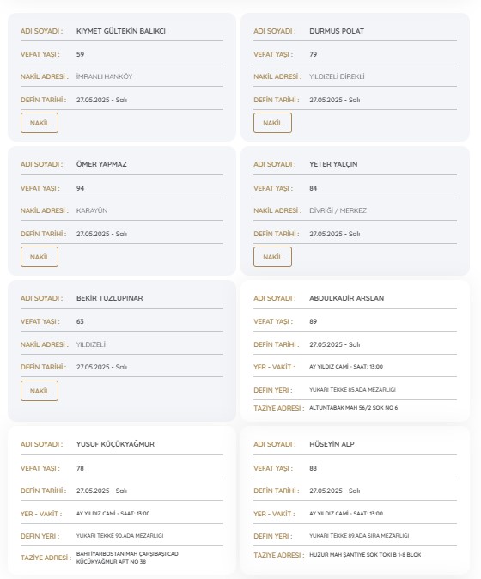Click the name Durmuş Polat
Screen dimensions: 481x579
tap(337, 31)
